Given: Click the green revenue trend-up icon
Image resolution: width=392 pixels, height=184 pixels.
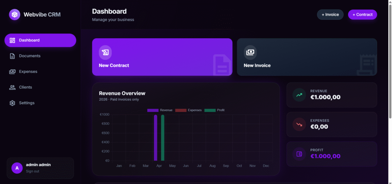Looking at the screenshot, I should (x=299, y=95).
